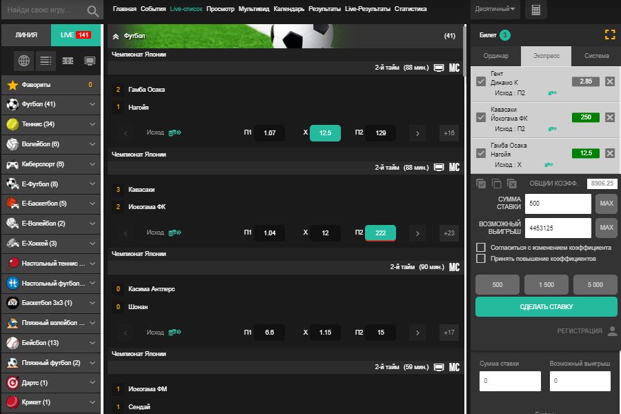
Task: Expand bet slip with fullscreen icon
Action: pyautogui.click(x=609, y=34)
